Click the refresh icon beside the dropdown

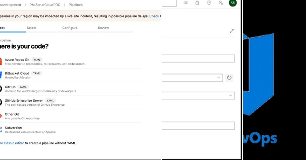click(229, 78)
